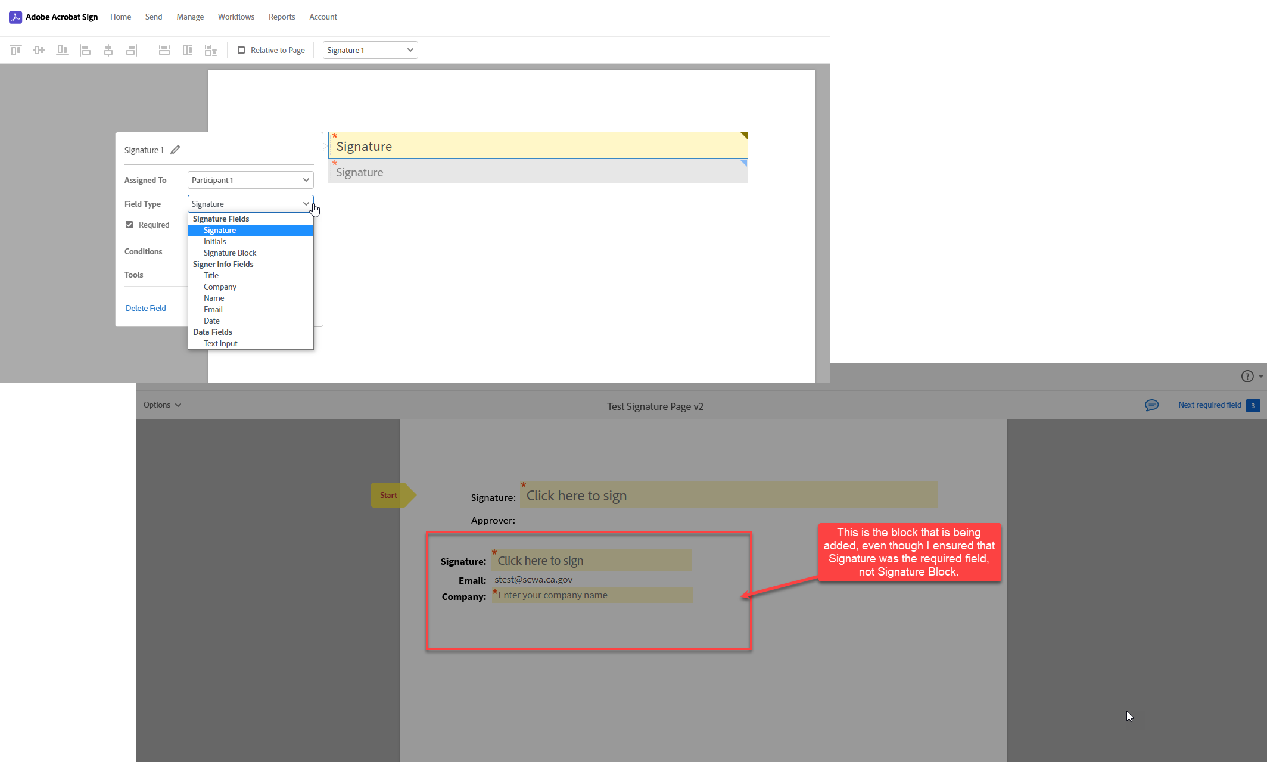Enable the Relative to Page checkbox

pyautogui.click(x=242, y=49)
